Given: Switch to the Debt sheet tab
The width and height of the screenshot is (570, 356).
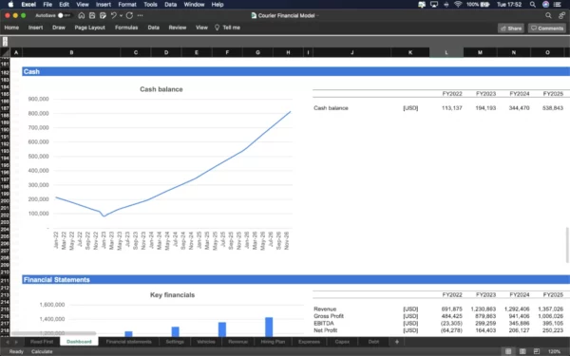Looking at the screenshot, I should (x=373, y=342).
